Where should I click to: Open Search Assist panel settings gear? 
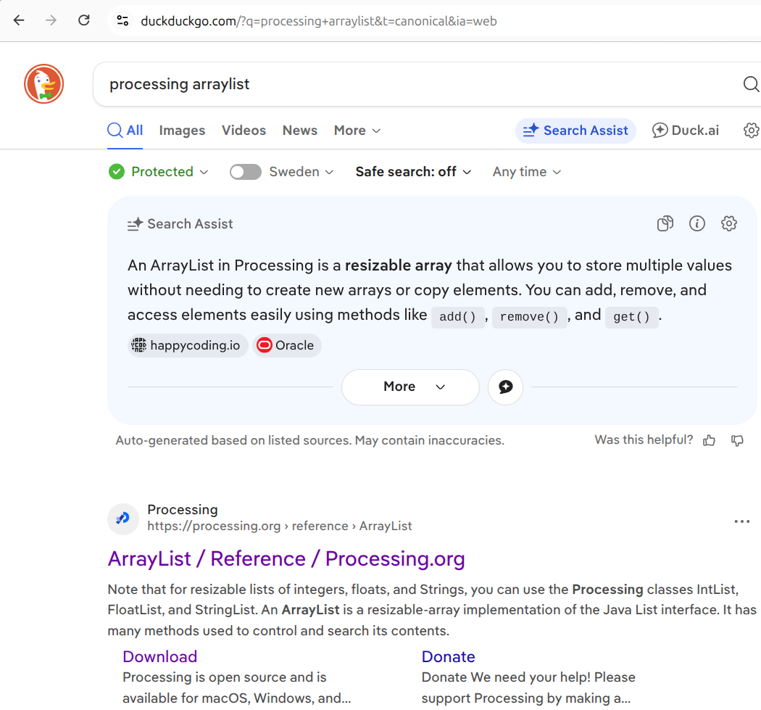click(728, 223)
